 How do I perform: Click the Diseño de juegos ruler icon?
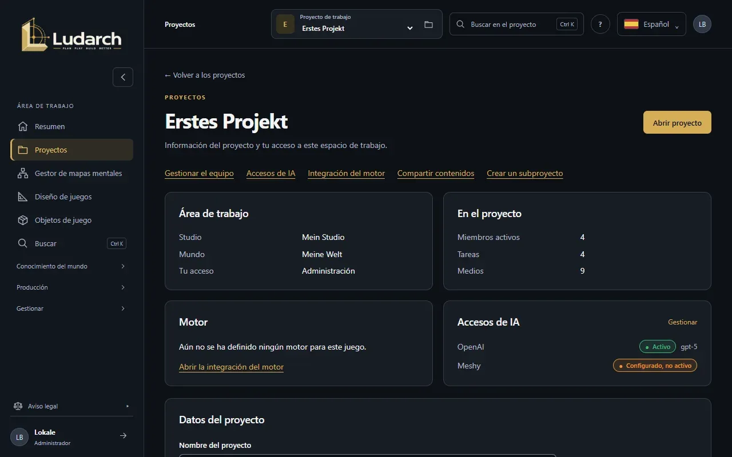[23, 197]
